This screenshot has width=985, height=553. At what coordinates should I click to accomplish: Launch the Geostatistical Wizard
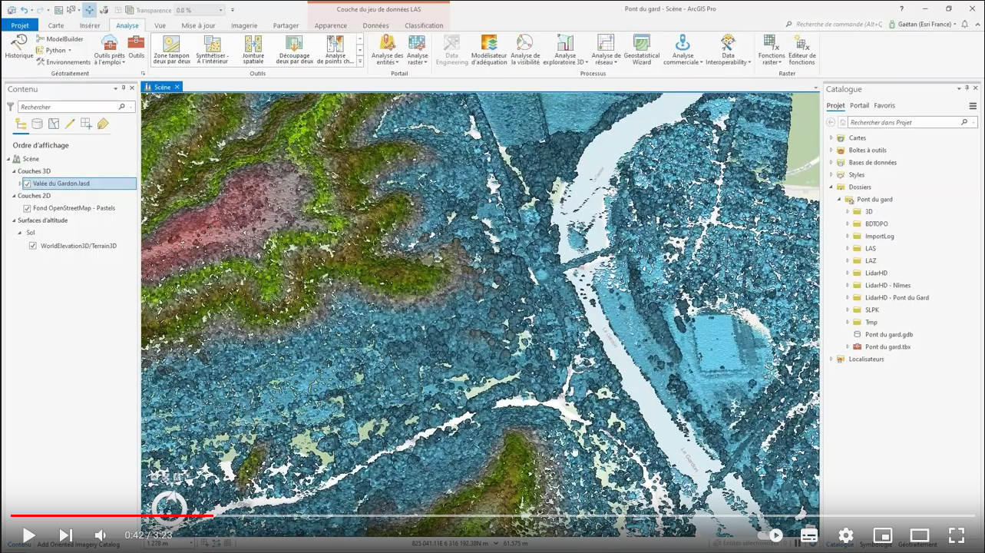coord(642,49)
